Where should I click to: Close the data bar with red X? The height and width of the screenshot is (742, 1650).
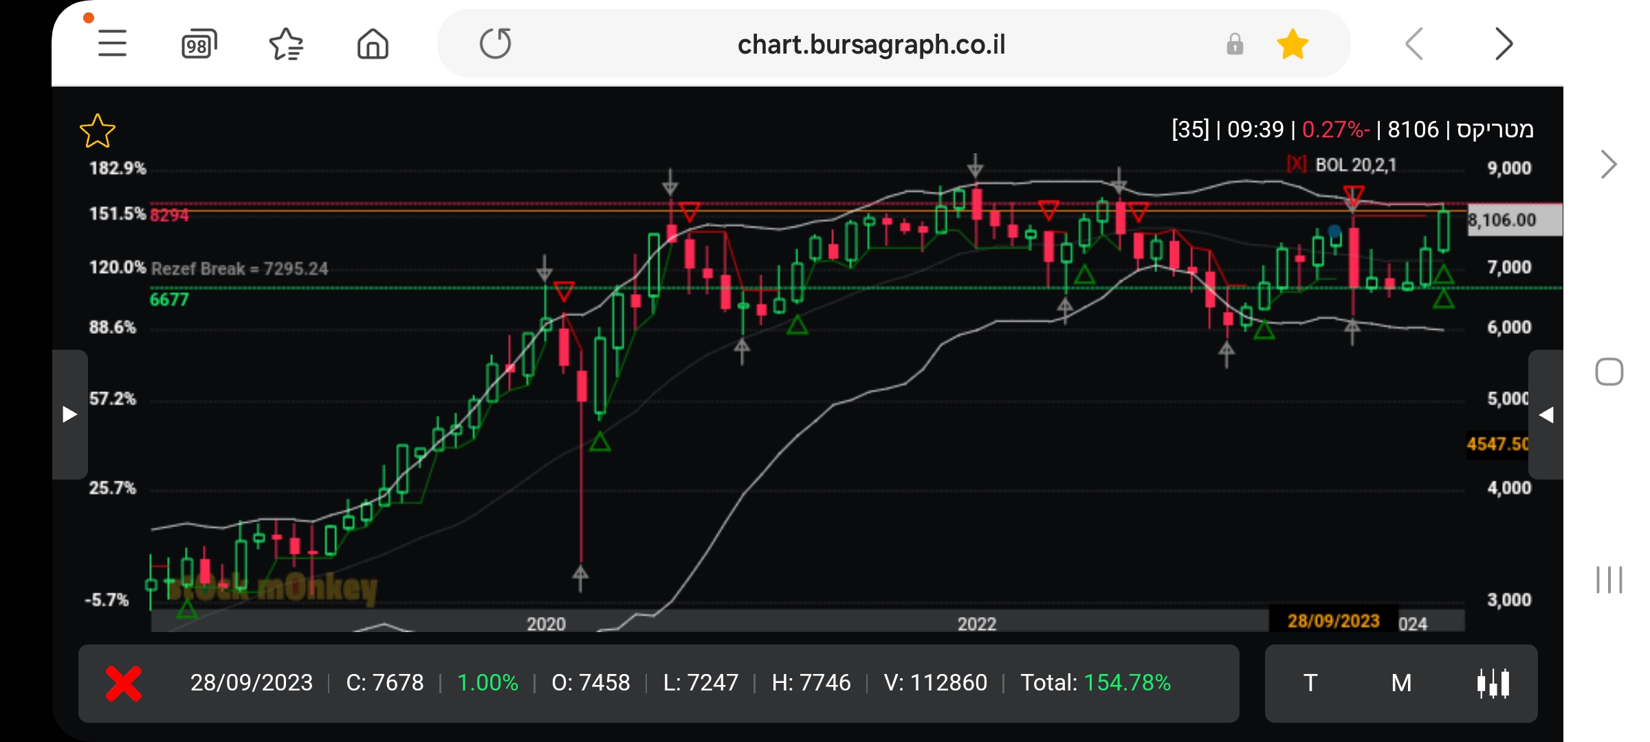124,683
